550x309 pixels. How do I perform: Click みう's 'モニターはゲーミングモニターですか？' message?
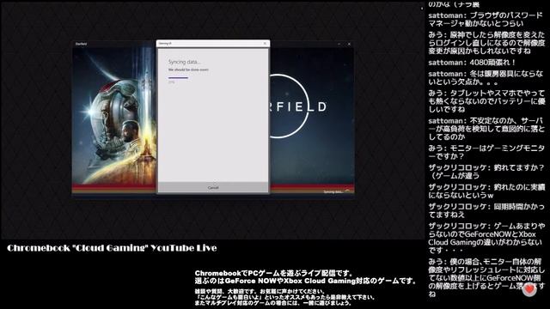tap(486, 152)
